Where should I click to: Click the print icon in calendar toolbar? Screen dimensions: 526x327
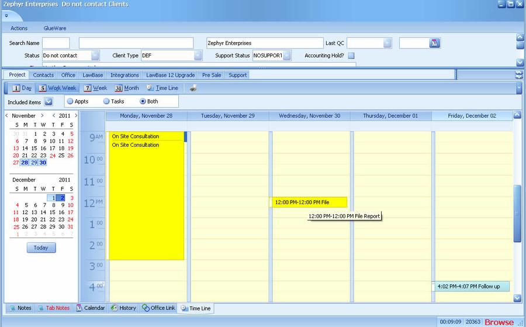click(193, 88)
